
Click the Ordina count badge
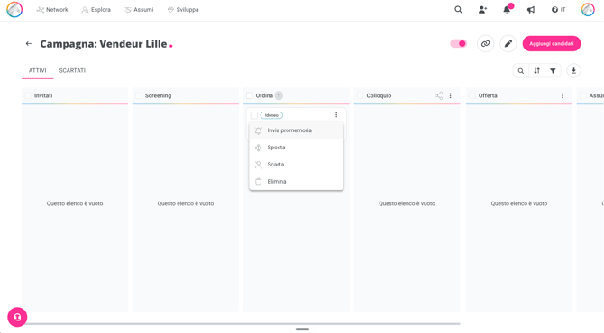279,95
